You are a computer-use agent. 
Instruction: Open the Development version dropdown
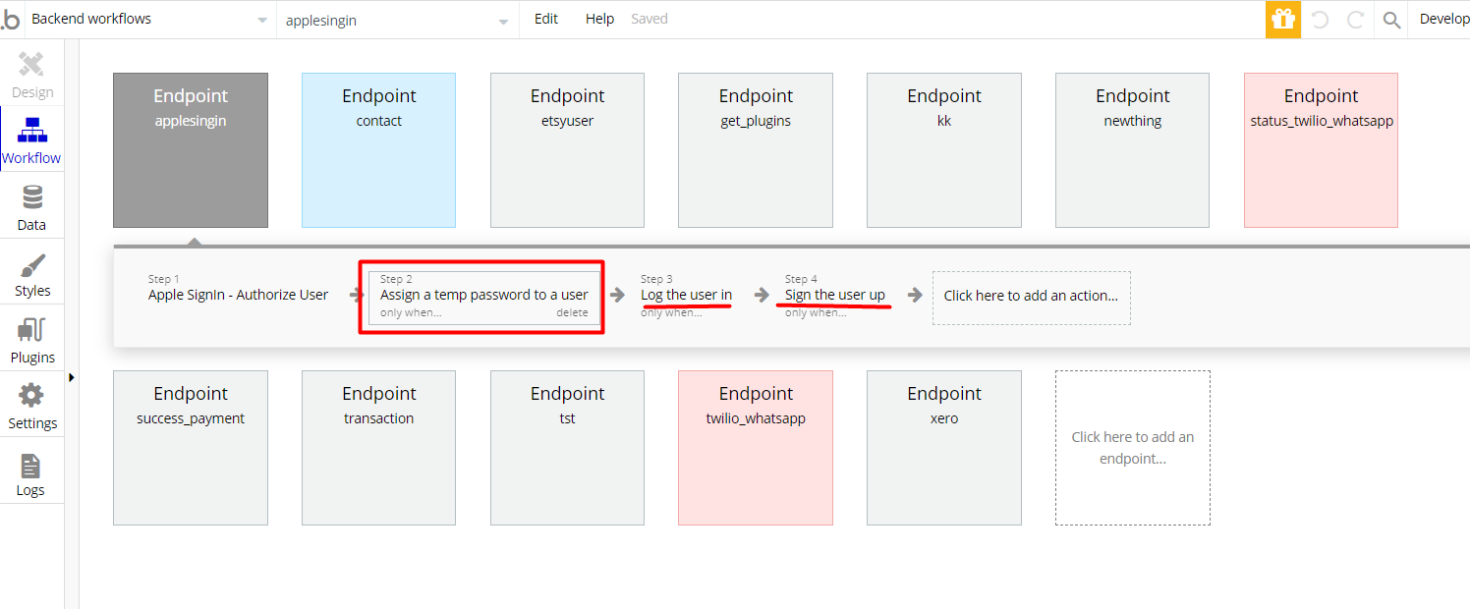(1443, 20)
